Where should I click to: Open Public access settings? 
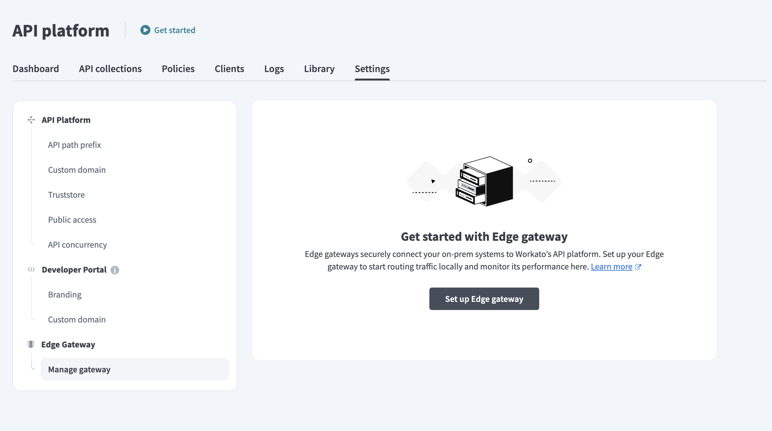(x=72, y=220)
